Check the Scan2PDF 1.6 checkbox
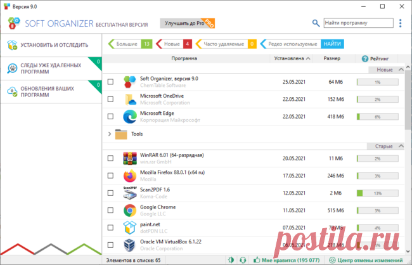The width and height of the screenshot is (412, 265). pyautogui.click(x=110, y=193)
